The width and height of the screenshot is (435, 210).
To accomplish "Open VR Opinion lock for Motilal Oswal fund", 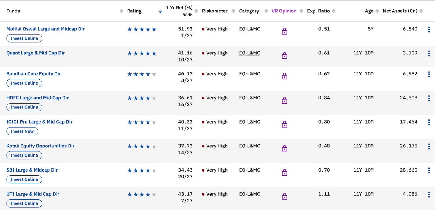I will point(284,31).
